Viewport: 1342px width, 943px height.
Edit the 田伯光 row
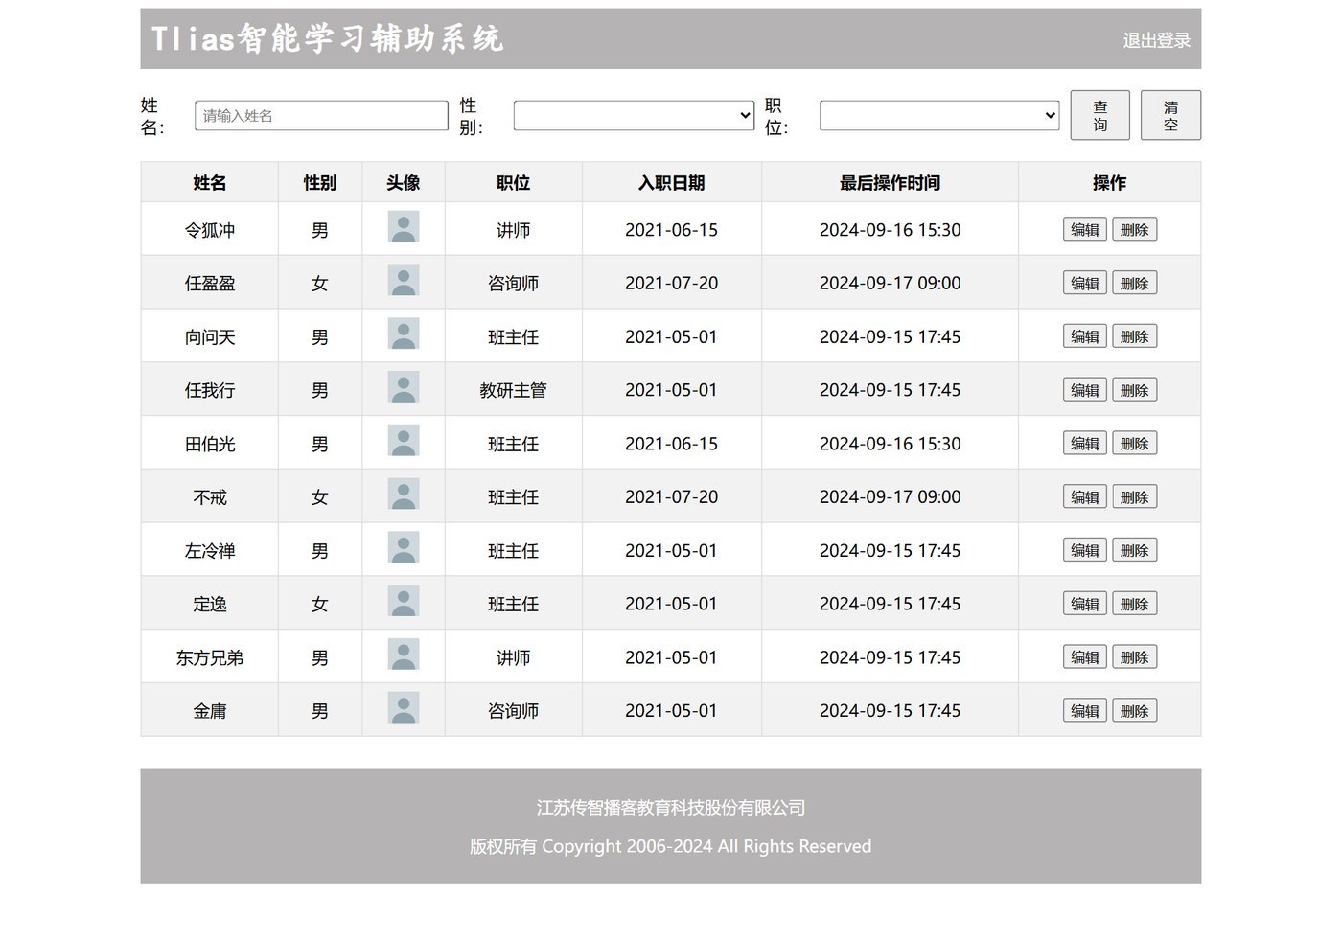click(x=1085, y=444)
